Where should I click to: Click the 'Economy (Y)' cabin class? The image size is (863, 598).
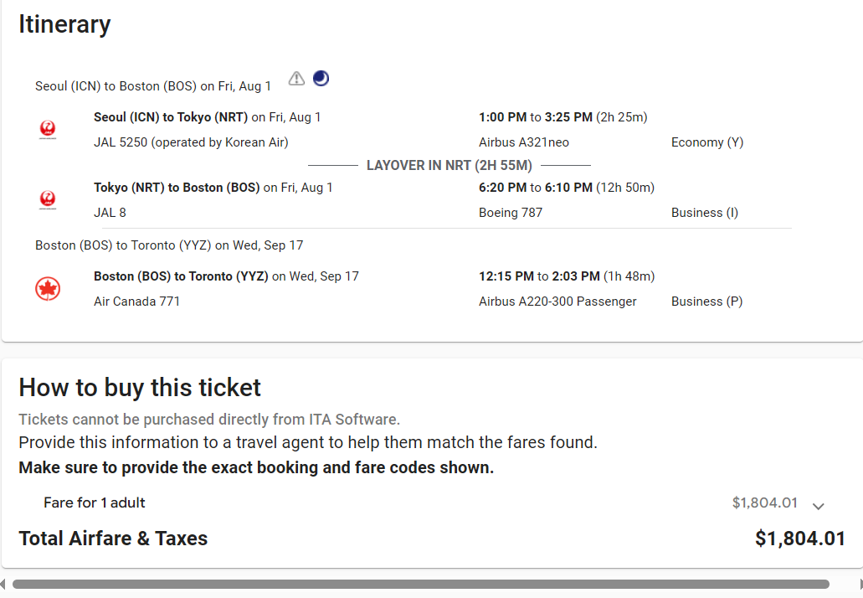click(x=707, y=142)
